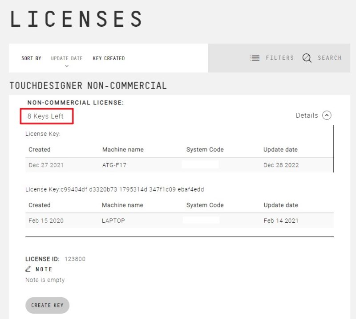Click update date Dec 28 2022

point(281,165)
